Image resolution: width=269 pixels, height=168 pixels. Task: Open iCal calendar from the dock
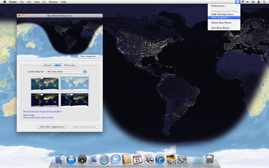[138, 159]
